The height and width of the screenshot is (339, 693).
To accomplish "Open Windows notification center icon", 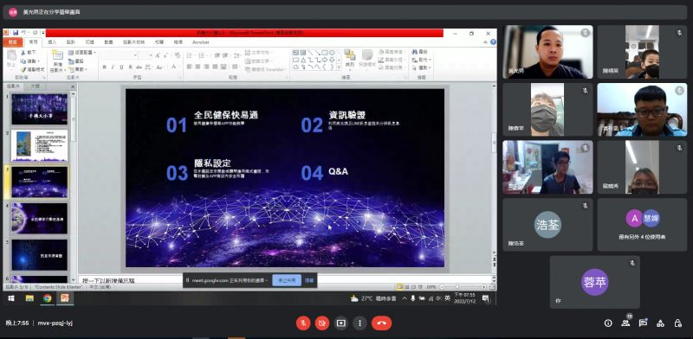I will pyautogui.click(x=486, y=298).
